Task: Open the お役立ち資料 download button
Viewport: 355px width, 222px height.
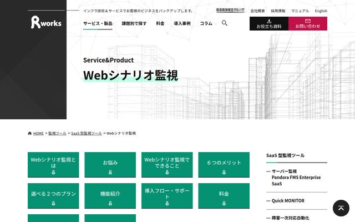Action: [x=269, y=23]
